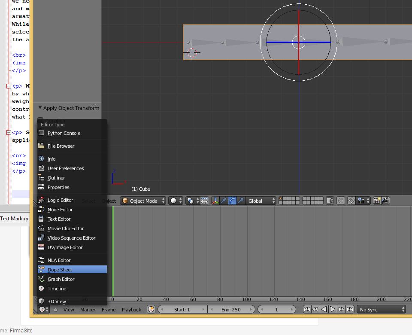Open the No Sync dropdown
412x335 pixels.
pos(382,310)
